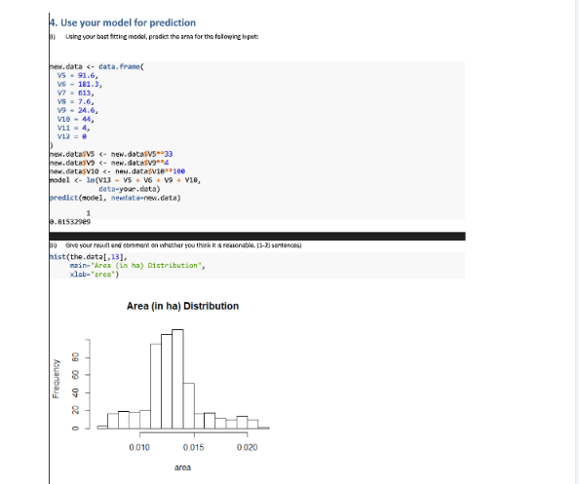Click the tallest histogram bar
The width and height of the screenshot is (579, 484).
click(177, 379)
